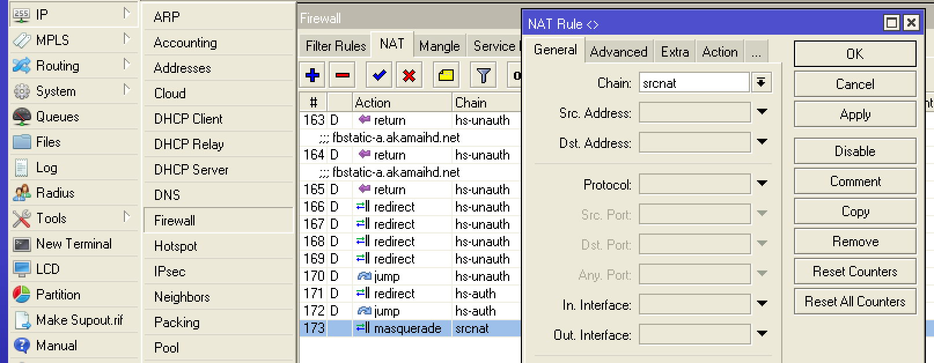Click the Queues icon
This screenshot has width=934, height=363.
[x=21, y=117]
